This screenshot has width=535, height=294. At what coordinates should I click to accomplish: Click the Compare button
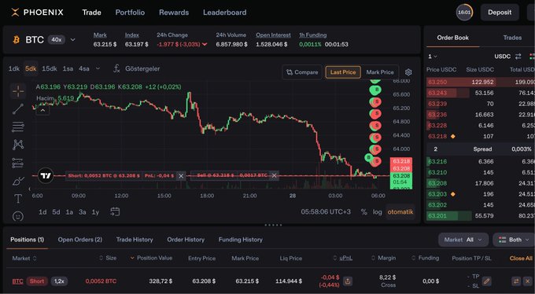point(302,72)
